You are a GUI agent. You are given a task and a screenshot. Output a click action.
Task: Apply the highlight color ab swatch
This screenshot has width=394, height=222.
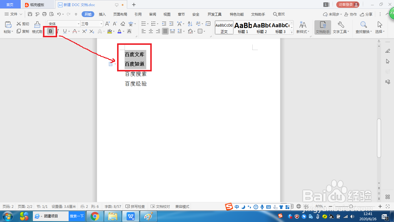click(109, 31)
